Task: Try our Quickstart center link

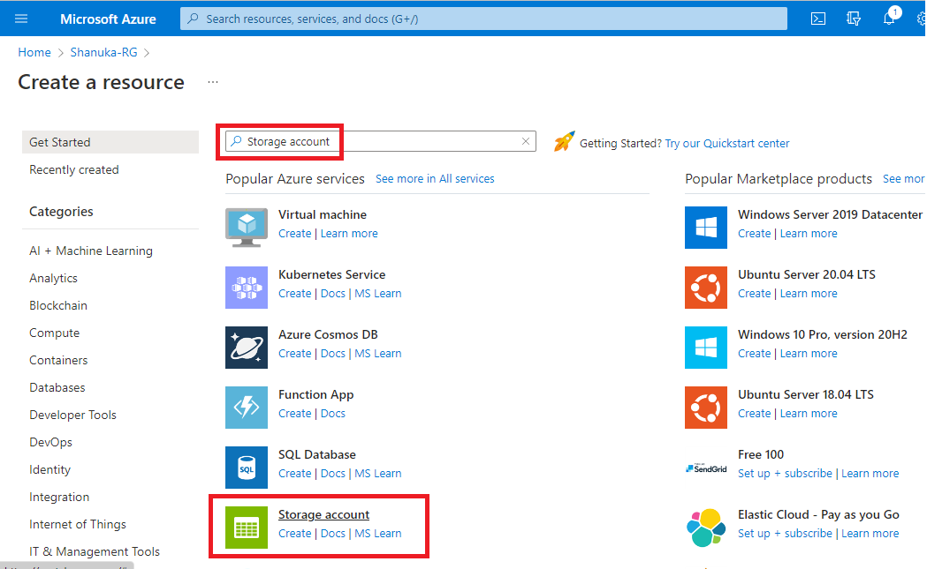Action: [727, 144]
